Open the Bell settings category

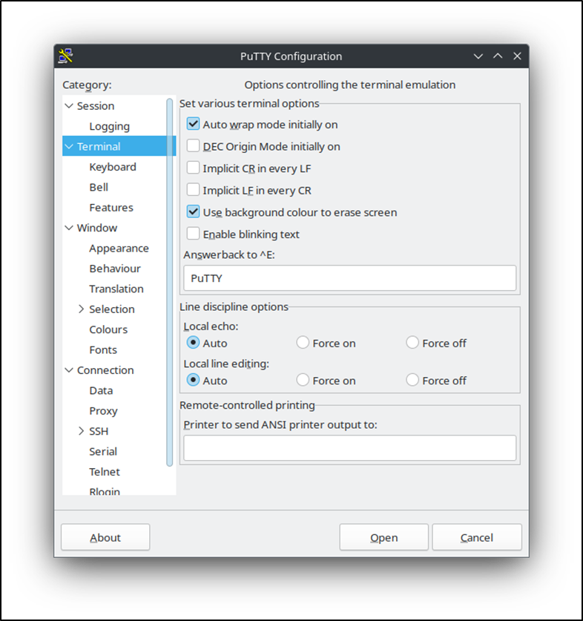click(99, 187)
